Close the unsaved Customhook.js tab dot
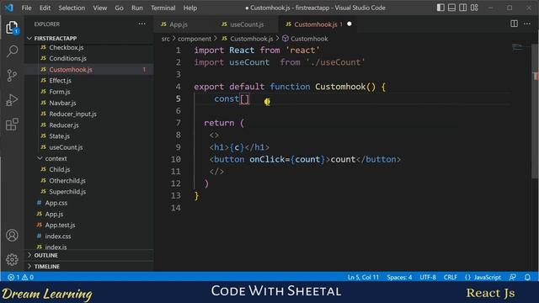Image resolution: width=539 pixels, height=303 pixels. [350, 24]
